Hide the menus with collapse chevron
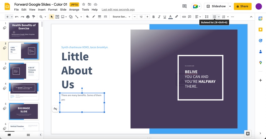The width and height of the screenshot is (266, 139). click(251, 17)
